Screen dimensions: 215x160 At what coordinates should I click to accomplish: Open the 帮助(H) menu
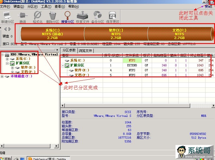coord(74,7)
